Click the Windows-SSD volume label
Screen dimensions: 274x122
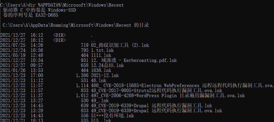click(x=62, y=10)
